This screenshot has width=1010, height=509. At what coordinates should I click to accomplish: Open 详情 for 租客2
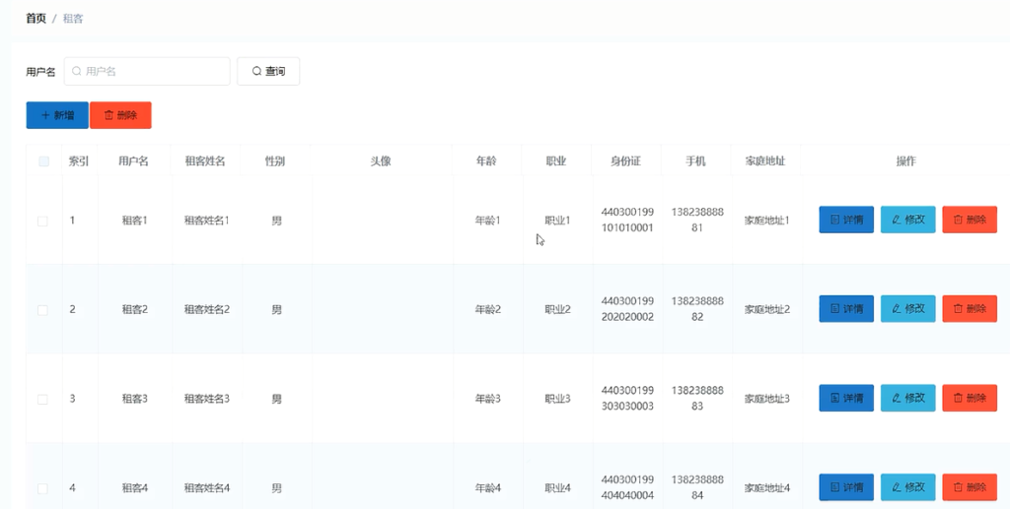pos(846,309)
